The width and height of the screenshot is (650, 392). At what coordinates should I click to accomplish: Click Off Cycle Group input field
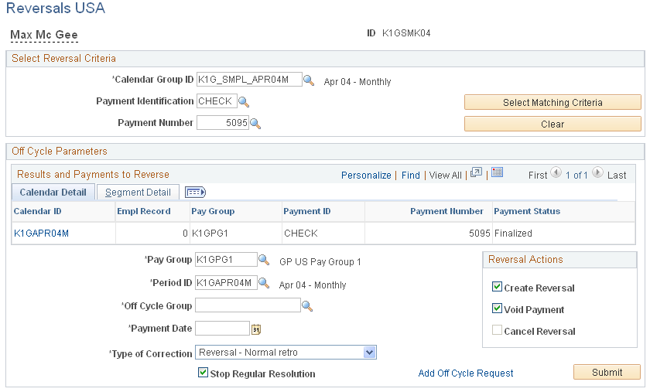coord(248,306)
